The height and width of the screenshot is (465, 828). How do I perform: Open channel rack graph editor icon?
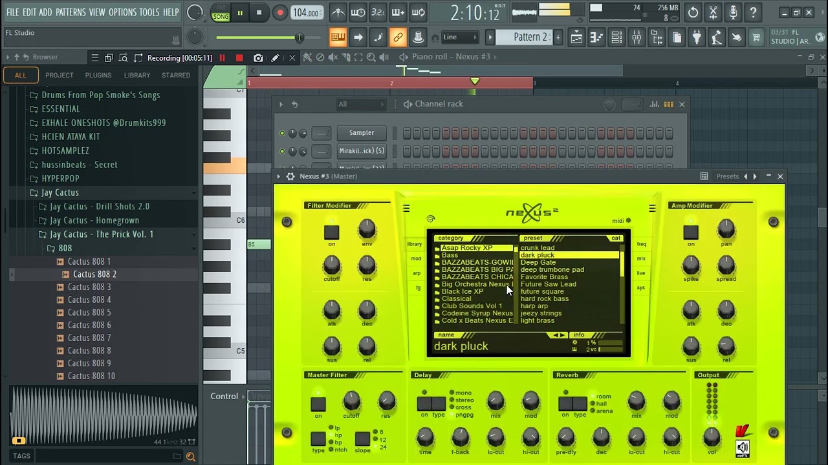point(655,104)
